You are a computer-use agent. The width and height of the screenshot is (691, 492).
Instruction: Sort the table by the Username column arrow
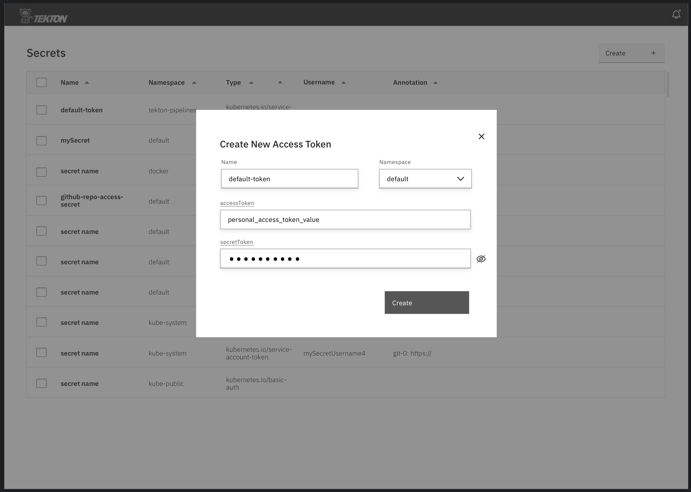click(344, 82)
